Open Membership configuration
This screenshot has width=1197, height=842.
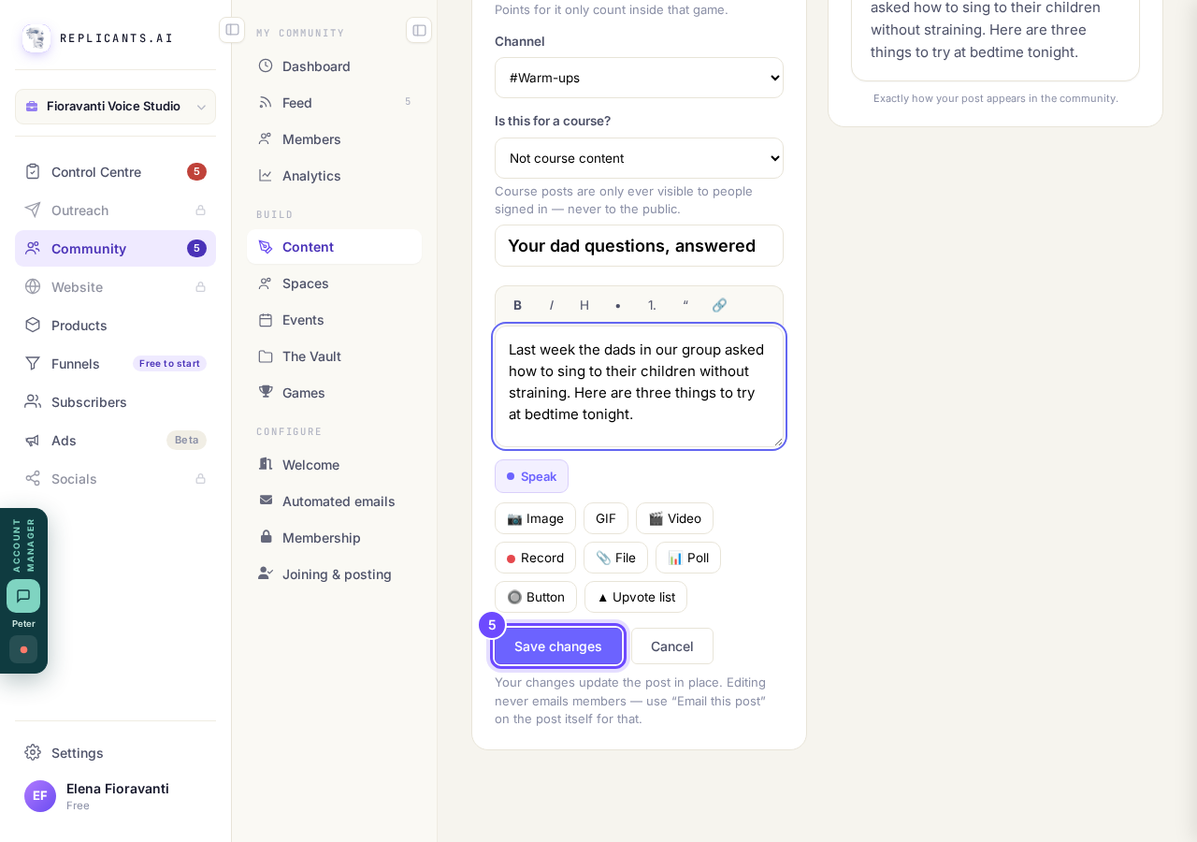(x=334, y=538)
